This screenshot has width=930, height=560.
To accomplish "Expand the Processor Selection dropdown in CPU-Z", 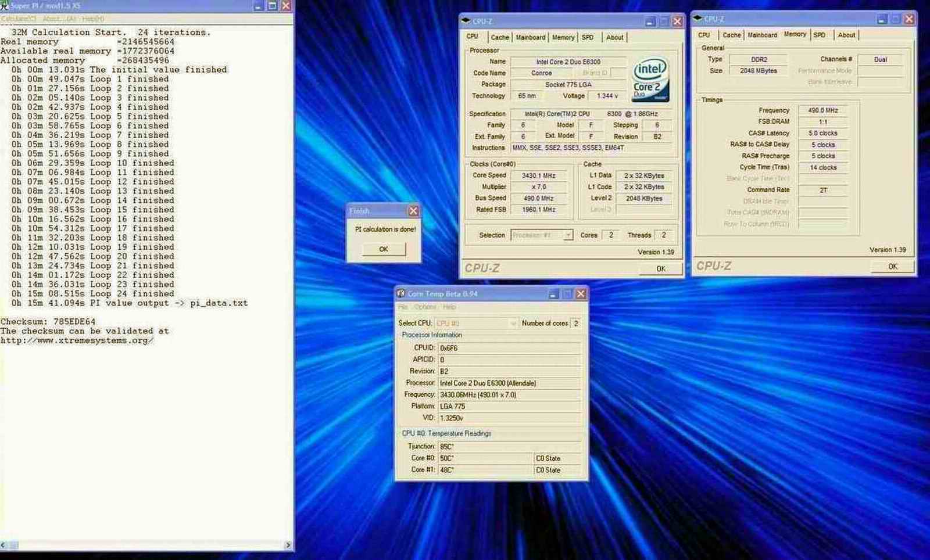I will [x=568, y=235].
